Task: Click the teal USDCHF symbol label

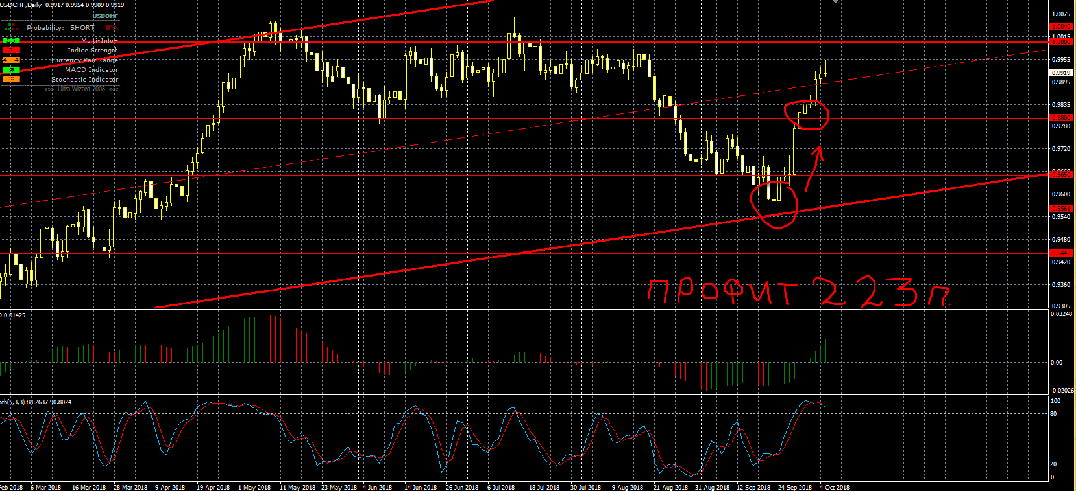Action: point(105,16)
